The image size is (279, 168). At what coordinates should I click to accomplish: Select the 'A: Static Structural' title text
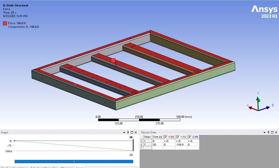(16, 5)
